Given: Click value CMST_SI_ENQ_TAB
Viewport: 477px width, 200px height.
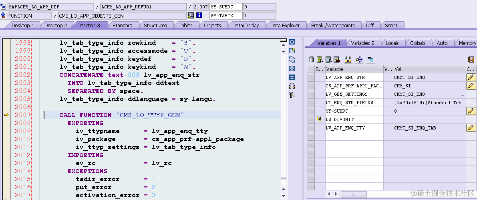Looking at the screenshot, I should click(x=415, y=128).
